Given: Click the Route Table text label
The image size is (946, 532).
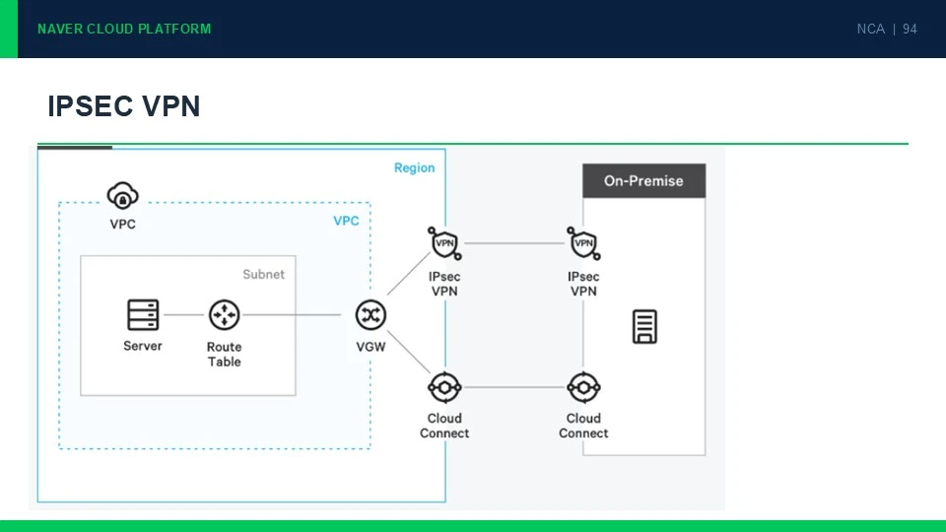Looking at the screenshot, I should click(x=225, y=354).
